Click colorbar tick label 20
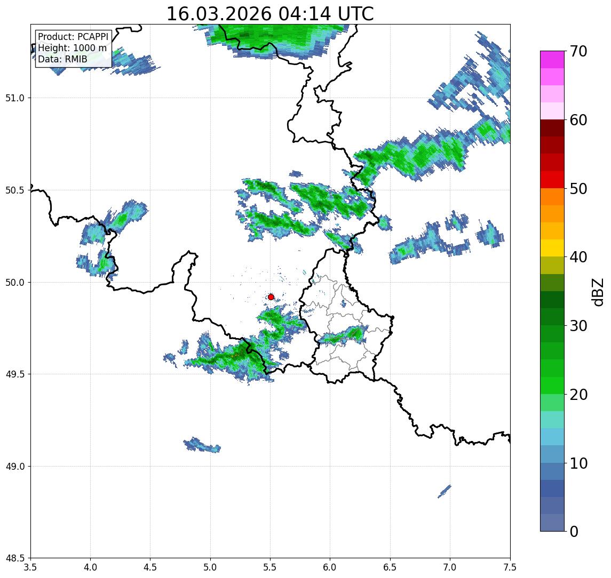Viewport: 611px width, 578px height. (x=578, y=395)
